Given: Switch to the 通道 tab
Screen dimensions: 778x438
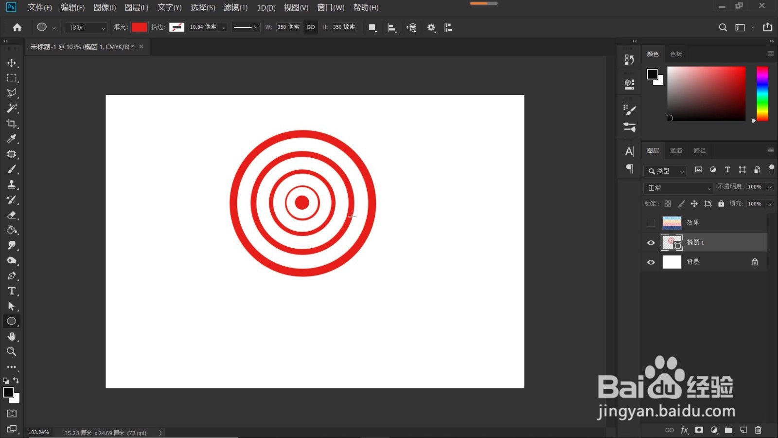Looking at the screenshot, I should (676, 150).
